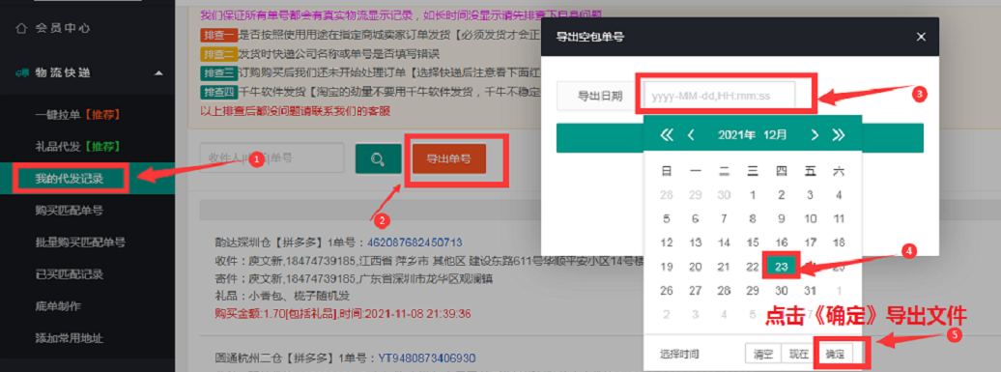Click the 导出日期 label in dialog
This screenshot has width=1001, height=372.
point(600,97)
